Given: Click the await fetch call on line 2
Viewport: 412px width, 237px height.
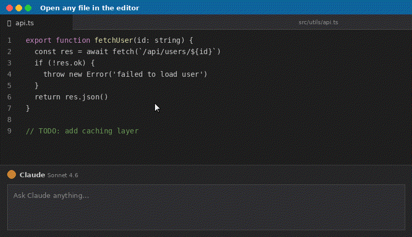Looking at the screenshot, I should pos(153,52).
